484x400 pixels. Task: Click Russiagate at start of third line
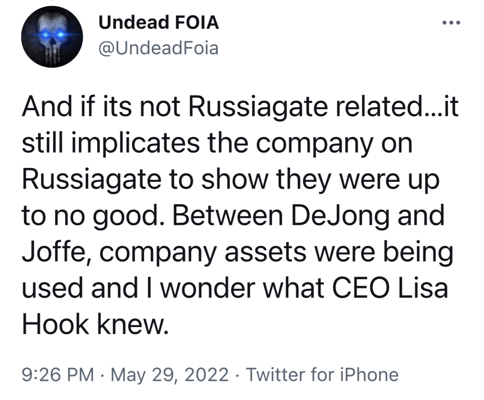(92, 180)
